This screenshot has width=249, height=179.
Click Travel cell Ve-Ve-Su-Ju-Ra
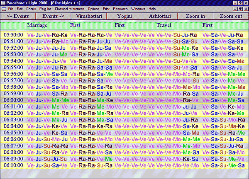pos(177,35)
